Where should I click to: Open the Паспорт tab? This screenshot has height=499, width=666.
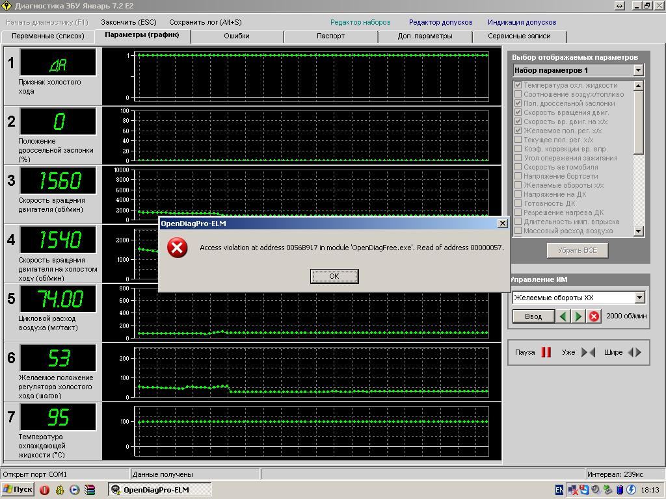(330, 36)
